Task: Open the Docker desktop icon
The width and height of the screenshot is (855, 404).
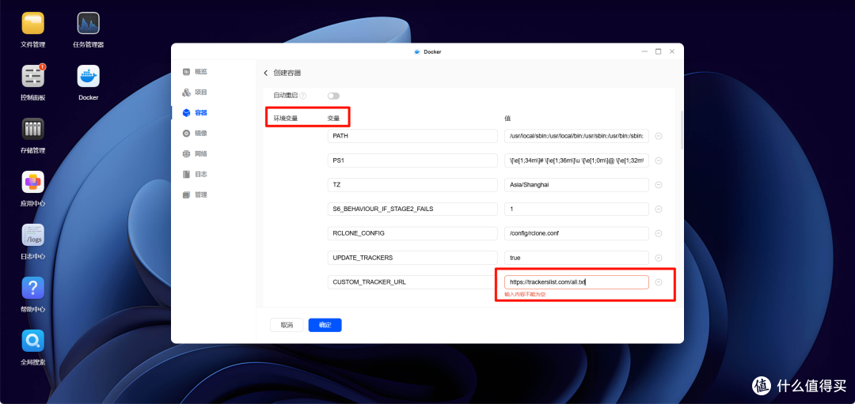Action: [x=89, y=76]
